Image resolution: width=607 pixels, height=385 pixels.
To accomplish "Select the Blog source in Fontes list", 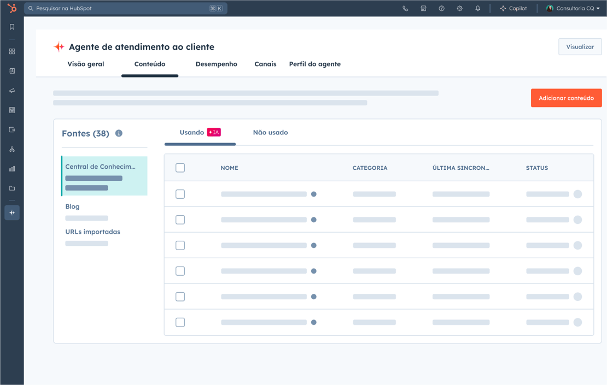I will point(73,206).
